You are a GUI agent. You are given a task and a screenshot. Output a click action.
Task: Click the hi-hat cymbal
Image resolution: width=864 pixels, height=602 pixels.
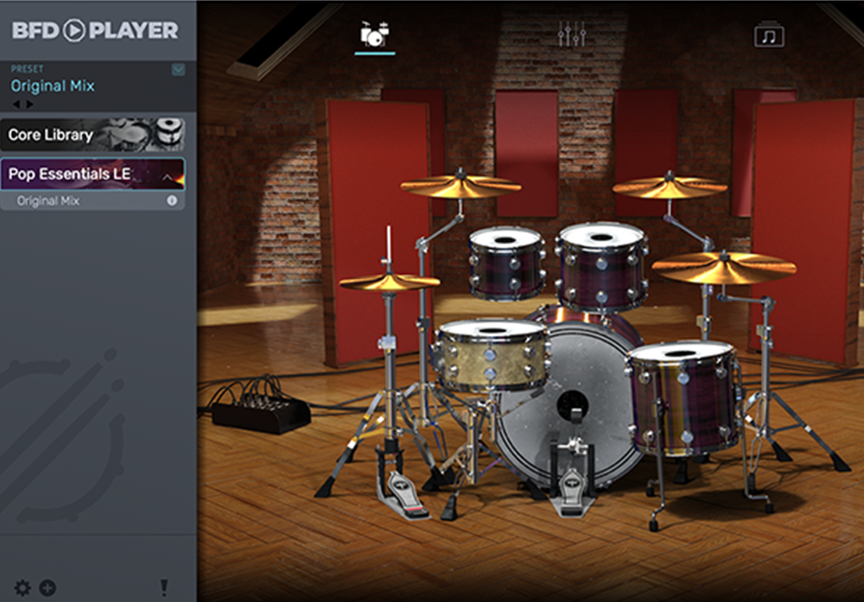click(x=388, y=282)
